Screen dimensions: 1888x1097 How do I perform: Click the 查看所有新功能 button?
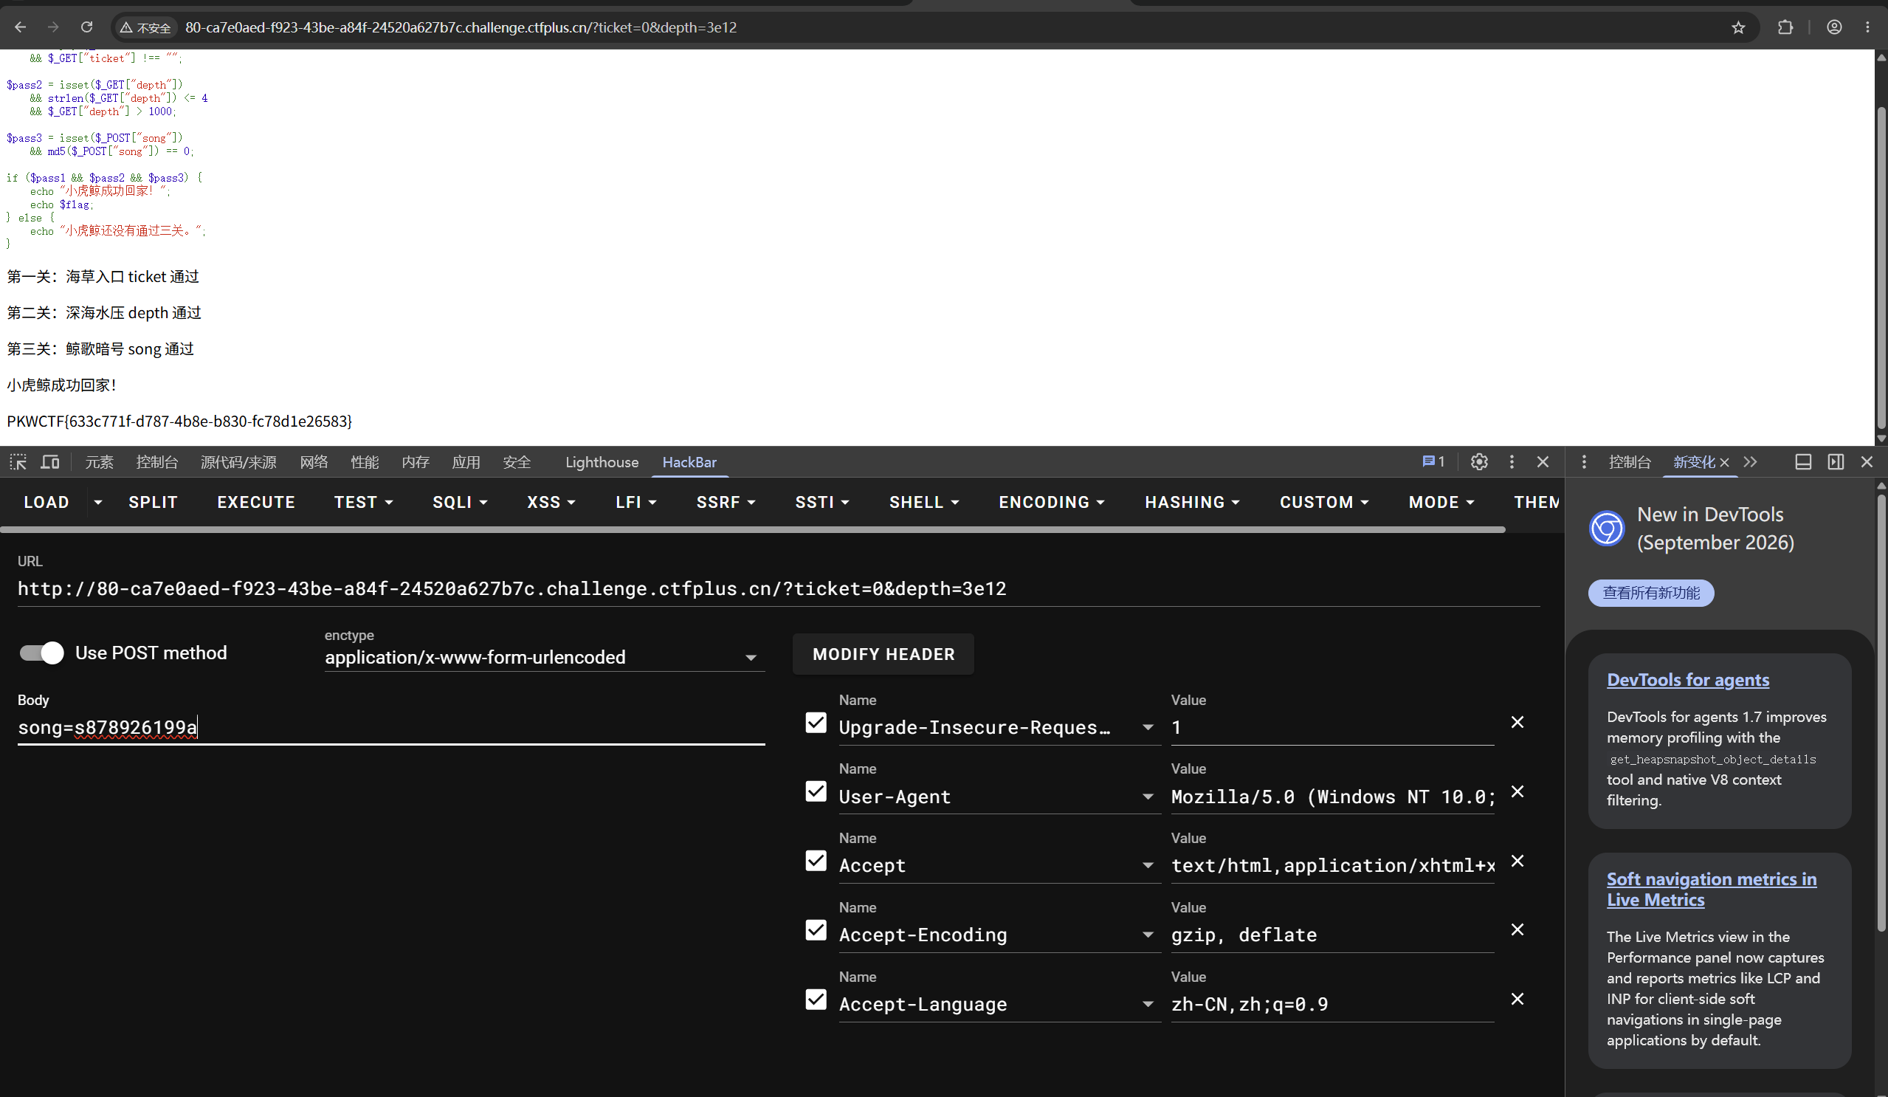pyautogui.click(x=1651, y=593)
